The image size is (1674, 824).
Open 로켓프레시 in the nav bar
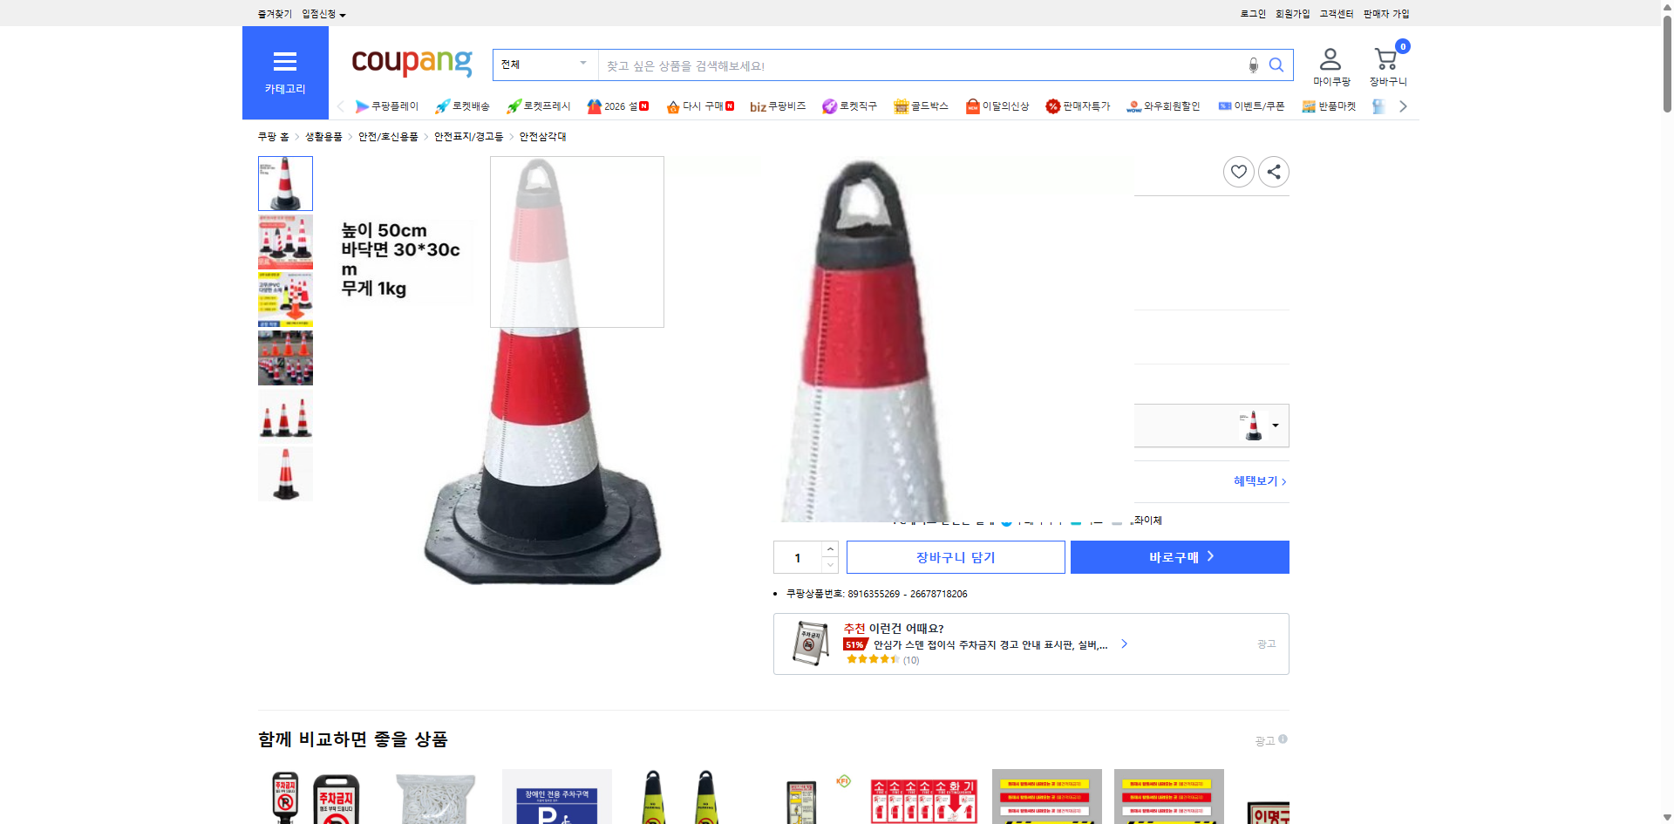pyautogui.click(x=538, y=106)
